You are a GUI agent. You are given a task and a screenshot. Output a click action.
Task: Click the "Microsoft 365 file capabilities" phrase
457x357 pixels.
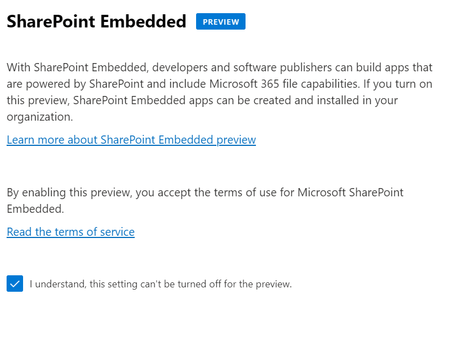[284, 84]
